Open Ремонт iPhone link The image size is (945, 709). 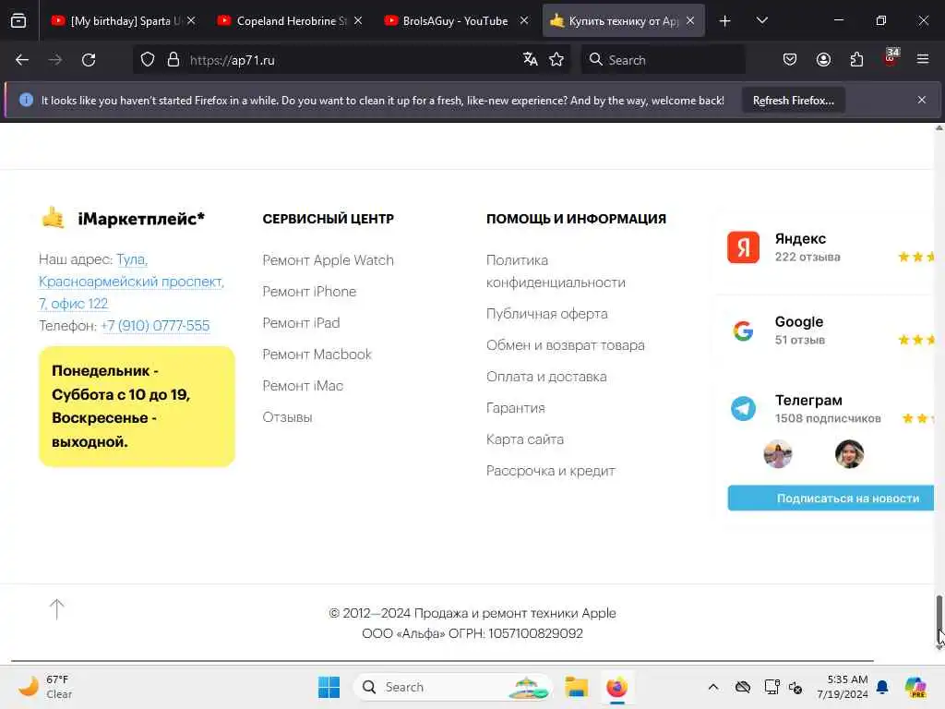click(309, 291)
